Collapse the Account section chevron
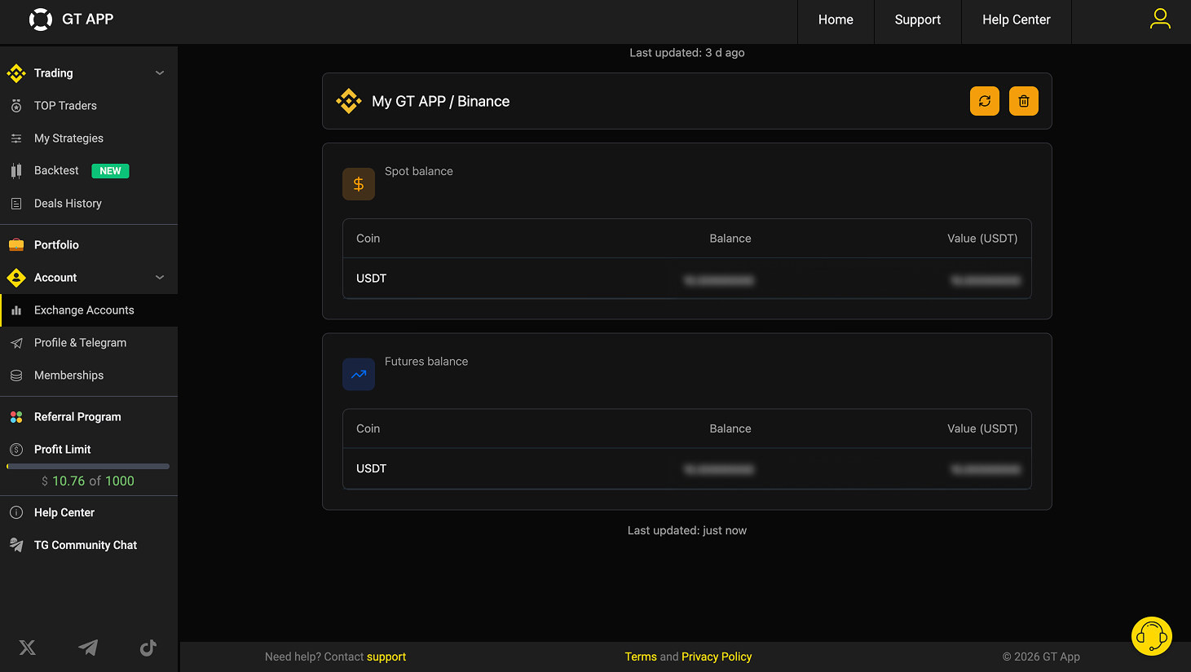Image resolution: width=1191 pixels, height=672 pixels. [x=160, y=278]
